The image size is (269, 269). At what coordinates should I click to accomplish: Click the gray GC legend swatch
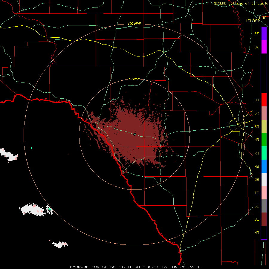tap(264, 206)
